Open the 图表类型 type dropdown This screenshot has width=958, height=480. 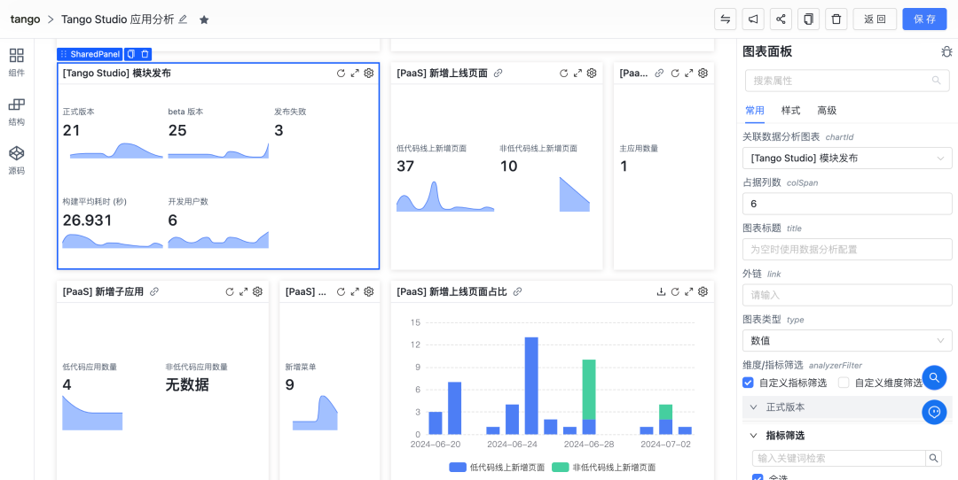[x=847, y=340]
